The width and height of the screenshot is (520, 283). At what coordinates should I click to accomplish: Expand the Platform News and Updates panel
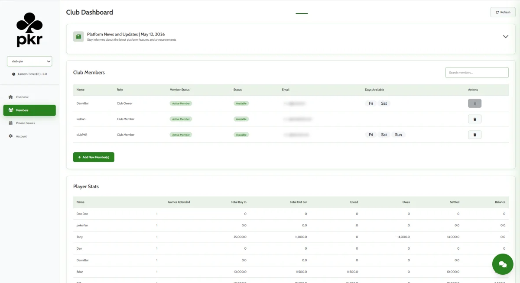click(505, 37)
